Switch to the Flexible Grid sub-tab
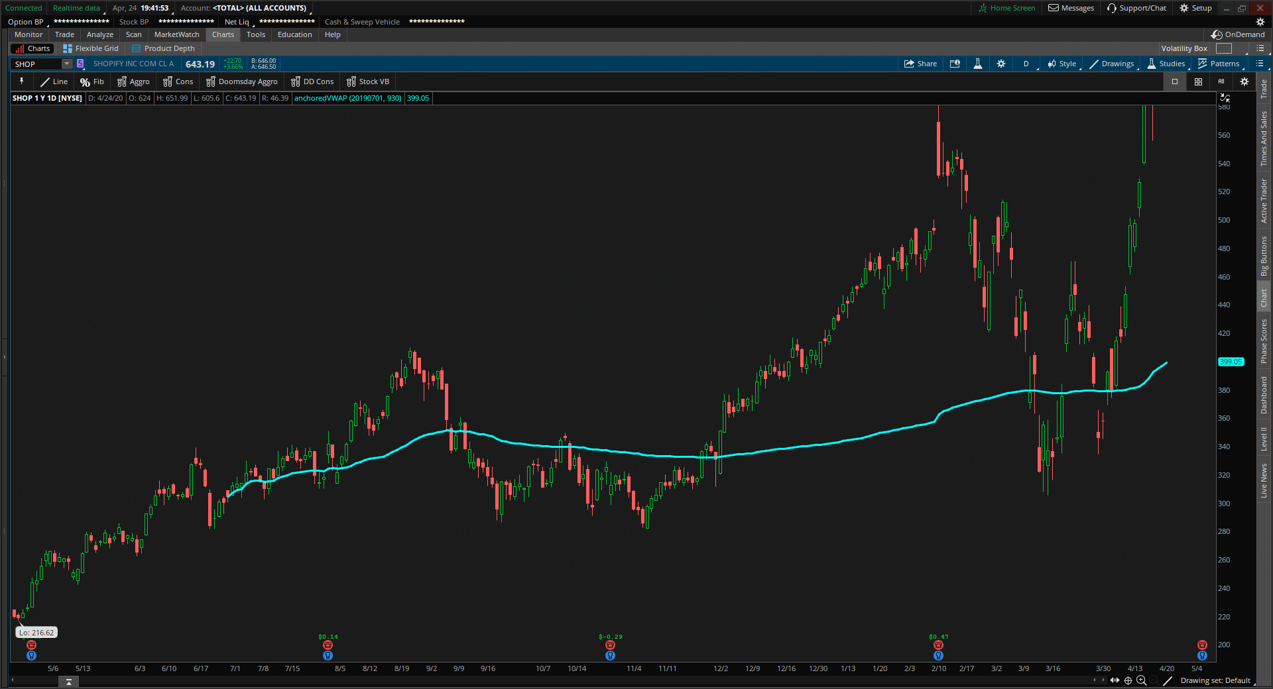This screenshot has height=689, width=1273. point(91,48)
